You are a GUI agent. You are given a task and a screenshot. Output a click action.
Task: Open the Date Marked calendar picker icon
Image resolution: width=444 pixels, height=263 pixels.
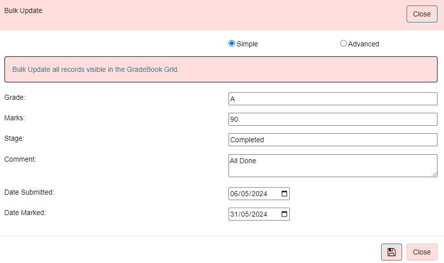coord(284,214)
